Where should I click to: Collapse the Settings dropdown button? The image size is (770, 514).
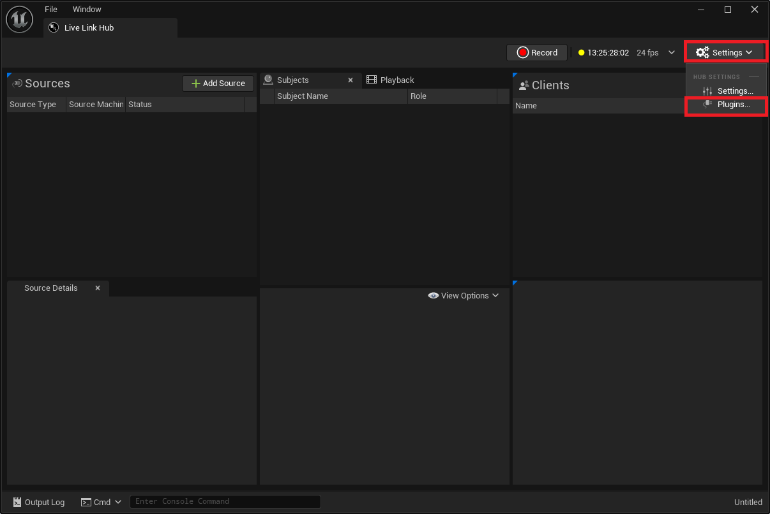725,52
